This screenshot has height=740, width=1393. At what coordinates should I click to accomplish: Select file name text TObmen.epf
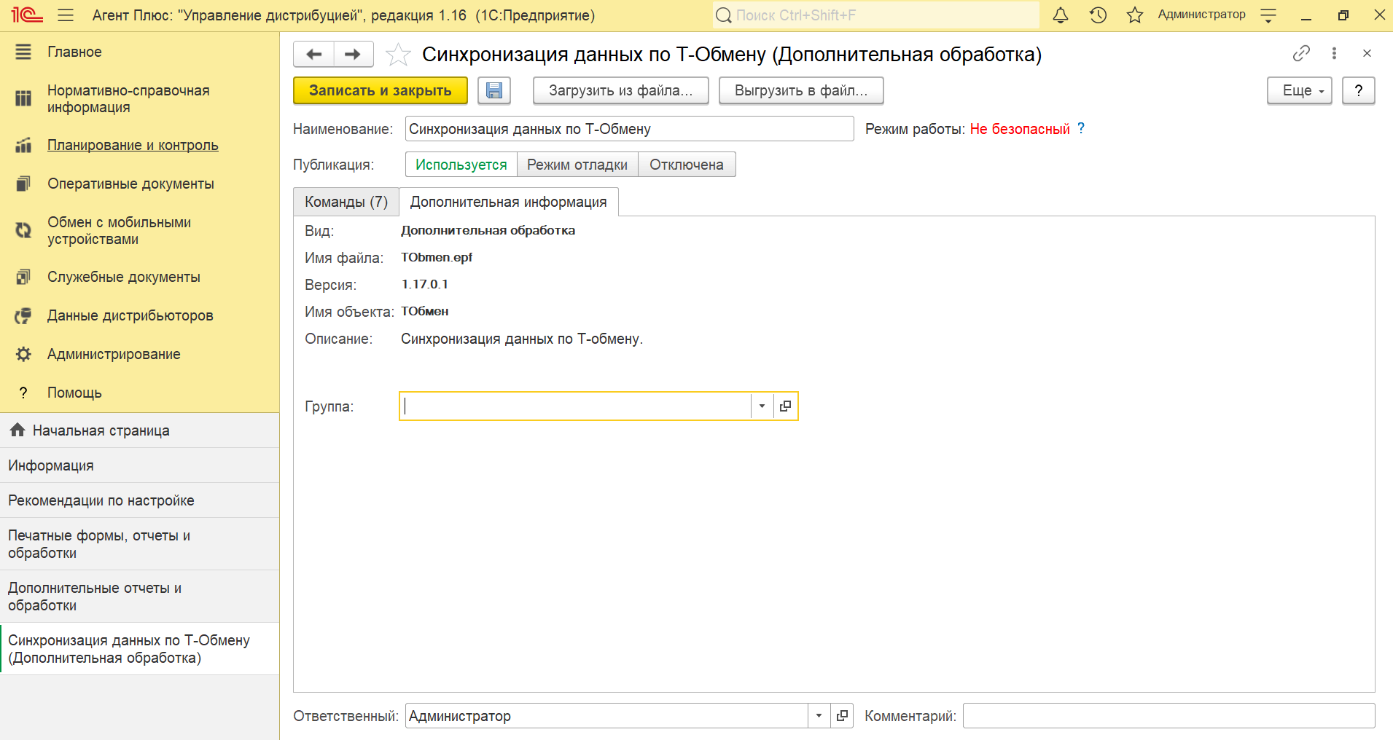coord(437,257)
